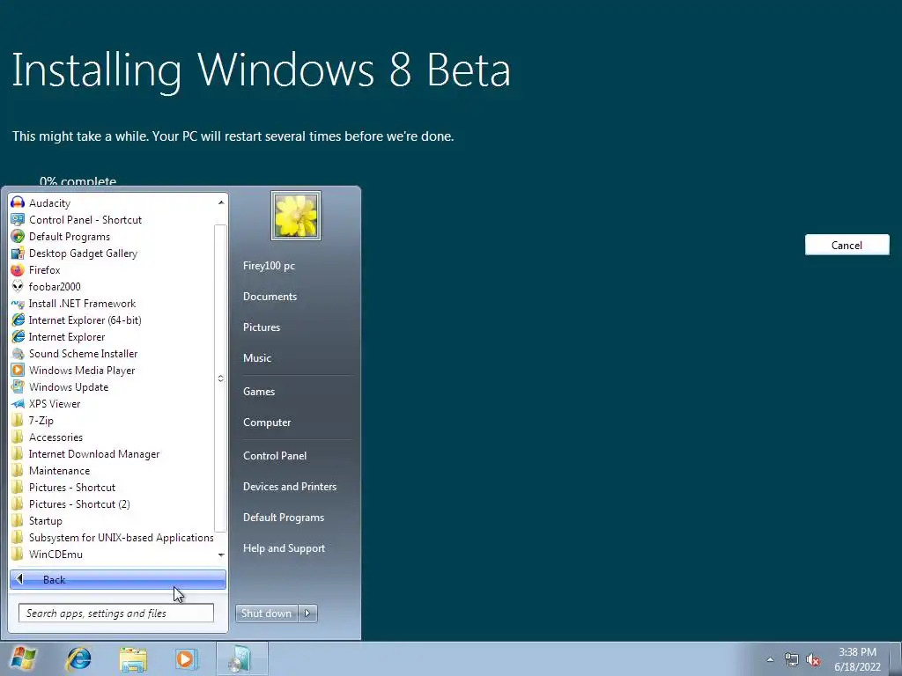
Task: Click the Control Panel - Shortcut icon
Action: [x=18, y=219]
